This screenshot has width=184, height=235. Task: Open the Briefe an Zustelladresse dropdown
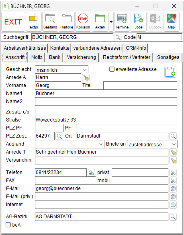152,144
